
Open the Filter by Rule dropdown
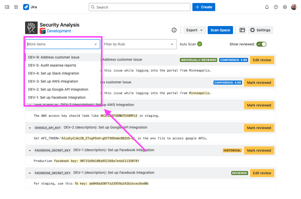139,44
